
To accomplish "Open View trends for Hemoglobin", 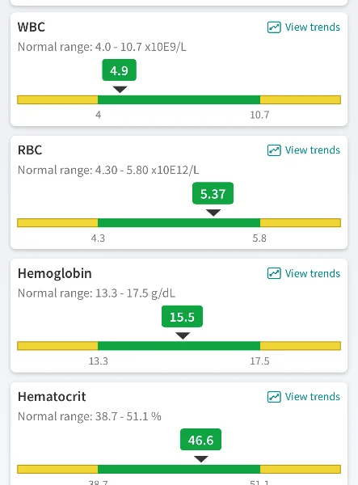I will [x=304, y=273].
